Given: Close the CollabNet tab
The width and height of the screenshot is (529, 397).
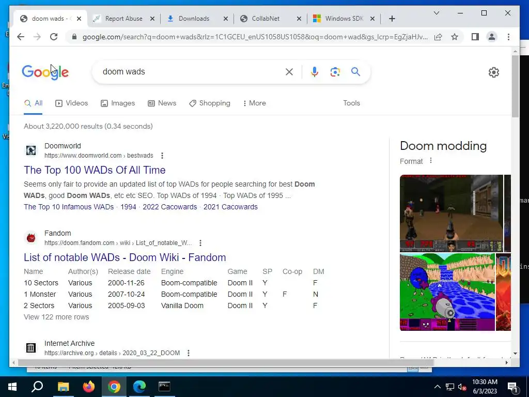Looking at the screenshot, I should (x=299, y=19).
